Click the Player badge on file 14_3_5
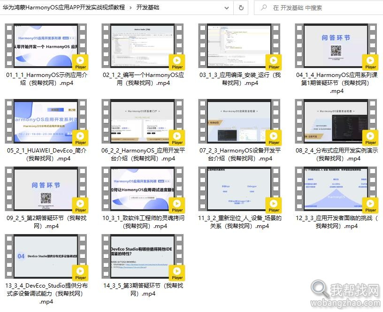Viewport: 383px width, 312px height. [177, 273]
